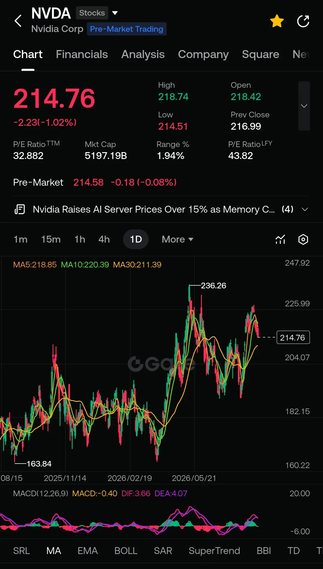The width and height of the screenshot is (323, 569).
Task: Tap the Range % value 1.94%
Action: [x=170, y=156]
